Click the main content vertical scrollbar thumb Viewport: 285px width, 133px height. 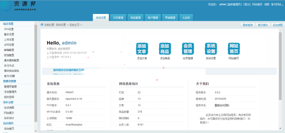pos(280,66)
